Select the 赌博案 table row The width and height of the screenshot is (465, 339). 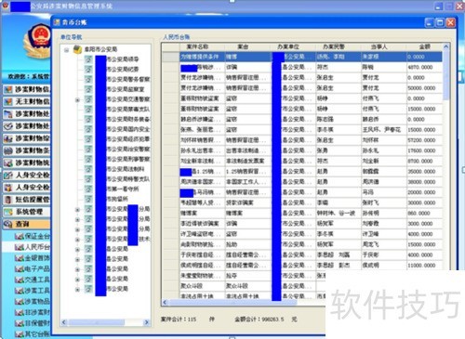click(302, 214)
